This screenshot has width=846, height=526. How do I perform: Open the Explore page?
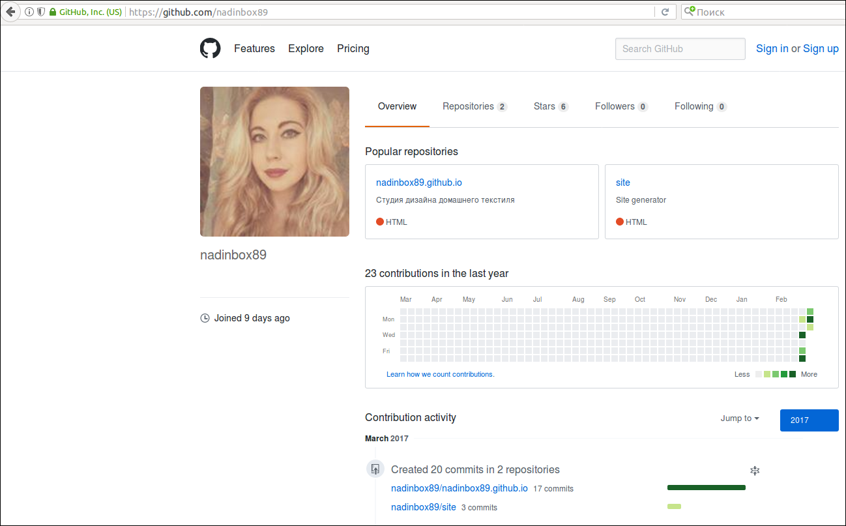click(x=306, y=48)
